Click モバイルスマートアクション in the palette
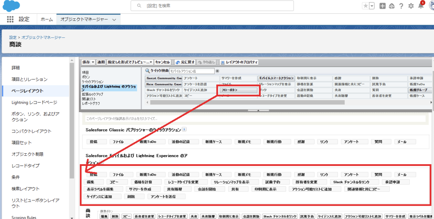This screenshot has height=219, width=434. pyautogui.click(x=276, y=78)
